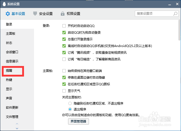Click the gear icon for 基本设置
The image size is (181, 131).
click(x=8, y=14)
